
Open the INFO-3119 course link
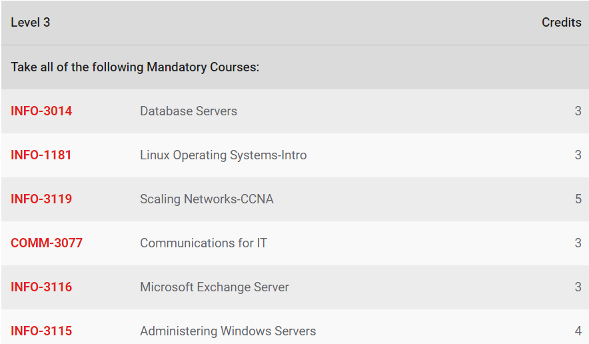[41, 199]
